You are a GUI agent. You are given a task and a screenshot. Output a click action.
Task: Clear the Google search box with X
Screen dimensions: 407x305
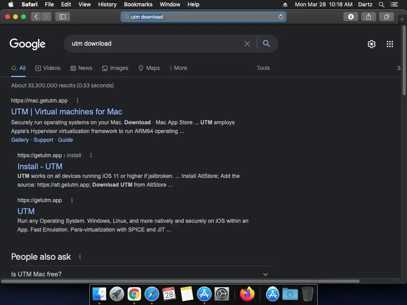pos(247,44)
